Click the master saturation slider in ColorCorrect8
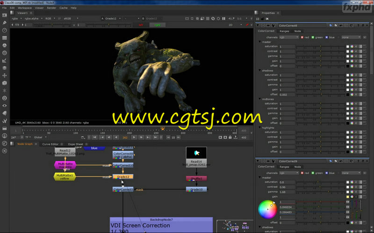This screenshot has height=233, width=374. 321,47
